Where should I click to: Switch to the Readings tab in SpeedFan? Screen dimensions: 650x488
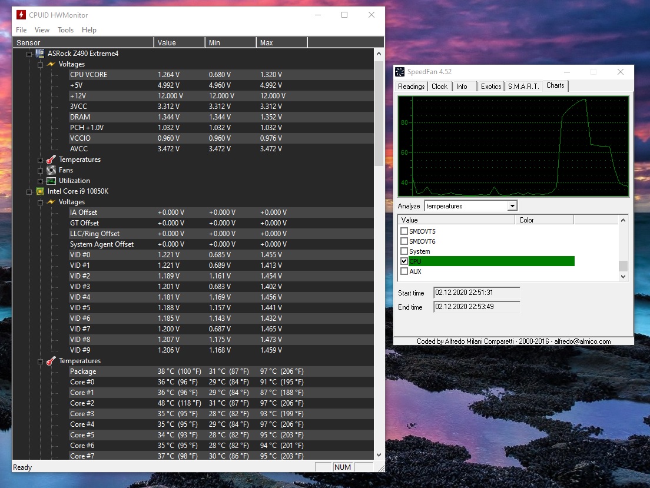coord(411,87)
